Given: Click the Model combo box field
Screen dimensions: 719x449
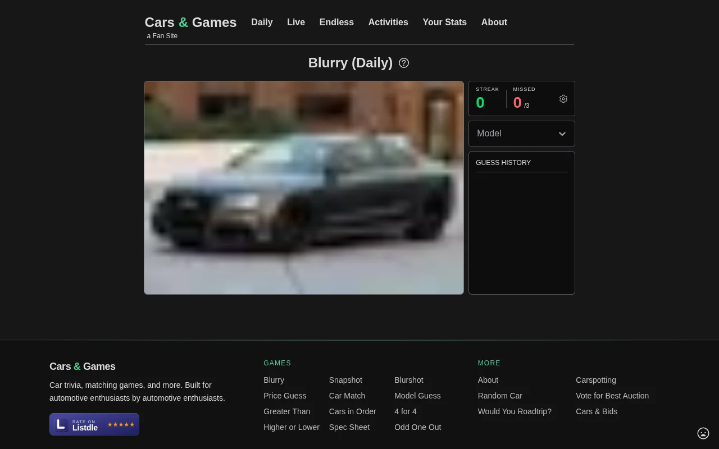Looking at the screenshot, I should tap(522, 134).
